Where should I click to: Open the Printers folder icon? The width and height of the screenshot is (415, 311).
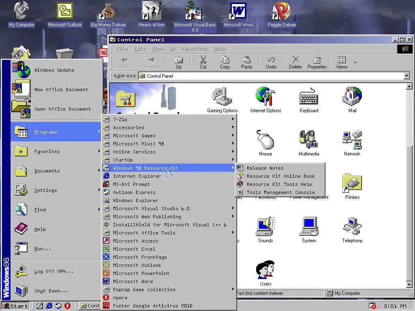click(352, 186)
